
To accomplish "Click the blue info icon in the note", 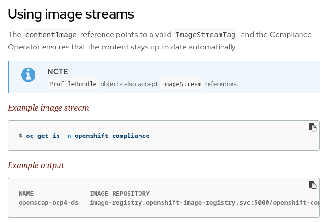I will (28, 75).
